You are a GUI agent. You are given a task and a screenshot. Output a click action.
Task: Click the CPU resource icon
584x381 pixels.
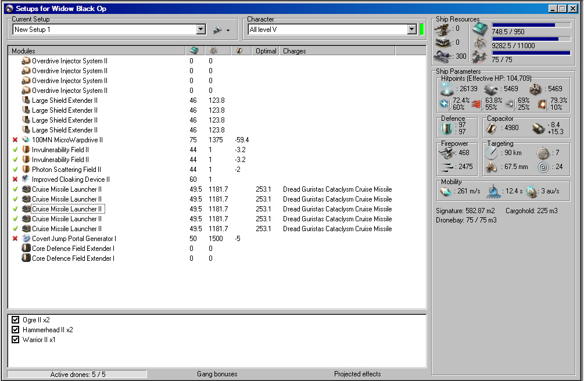480,29
